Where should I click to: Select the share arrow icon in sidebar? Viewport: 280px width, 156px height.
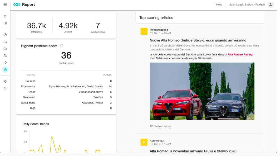point(5,63)
